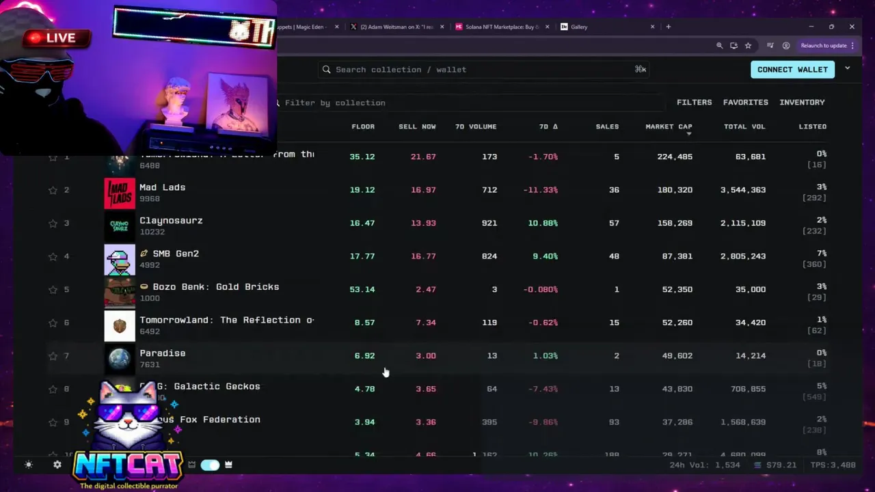875x492 pixels.
Task: Click the filled crown icon right of the toggle
Action: [228, 465]
